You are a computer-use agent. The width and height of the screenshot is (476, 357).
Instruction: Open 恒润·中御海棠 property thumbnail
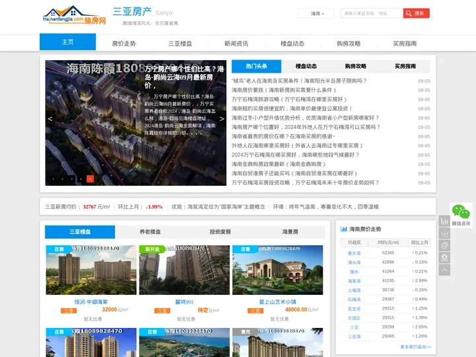(x=91, y=270)
